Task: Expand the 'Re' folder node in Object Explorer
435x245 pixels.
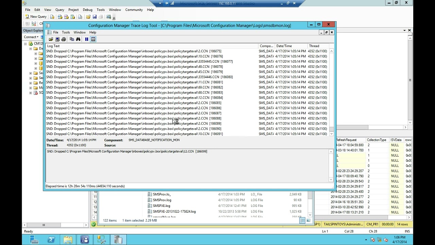Action: click(x=31, y=83)
